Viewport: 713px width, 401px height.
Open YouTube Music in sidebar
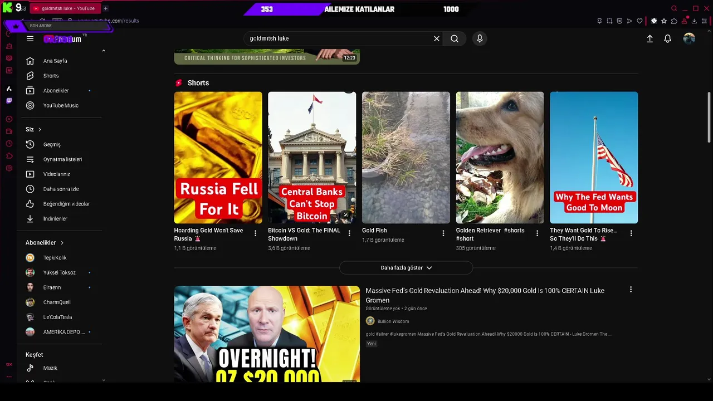tap(60, 105)
